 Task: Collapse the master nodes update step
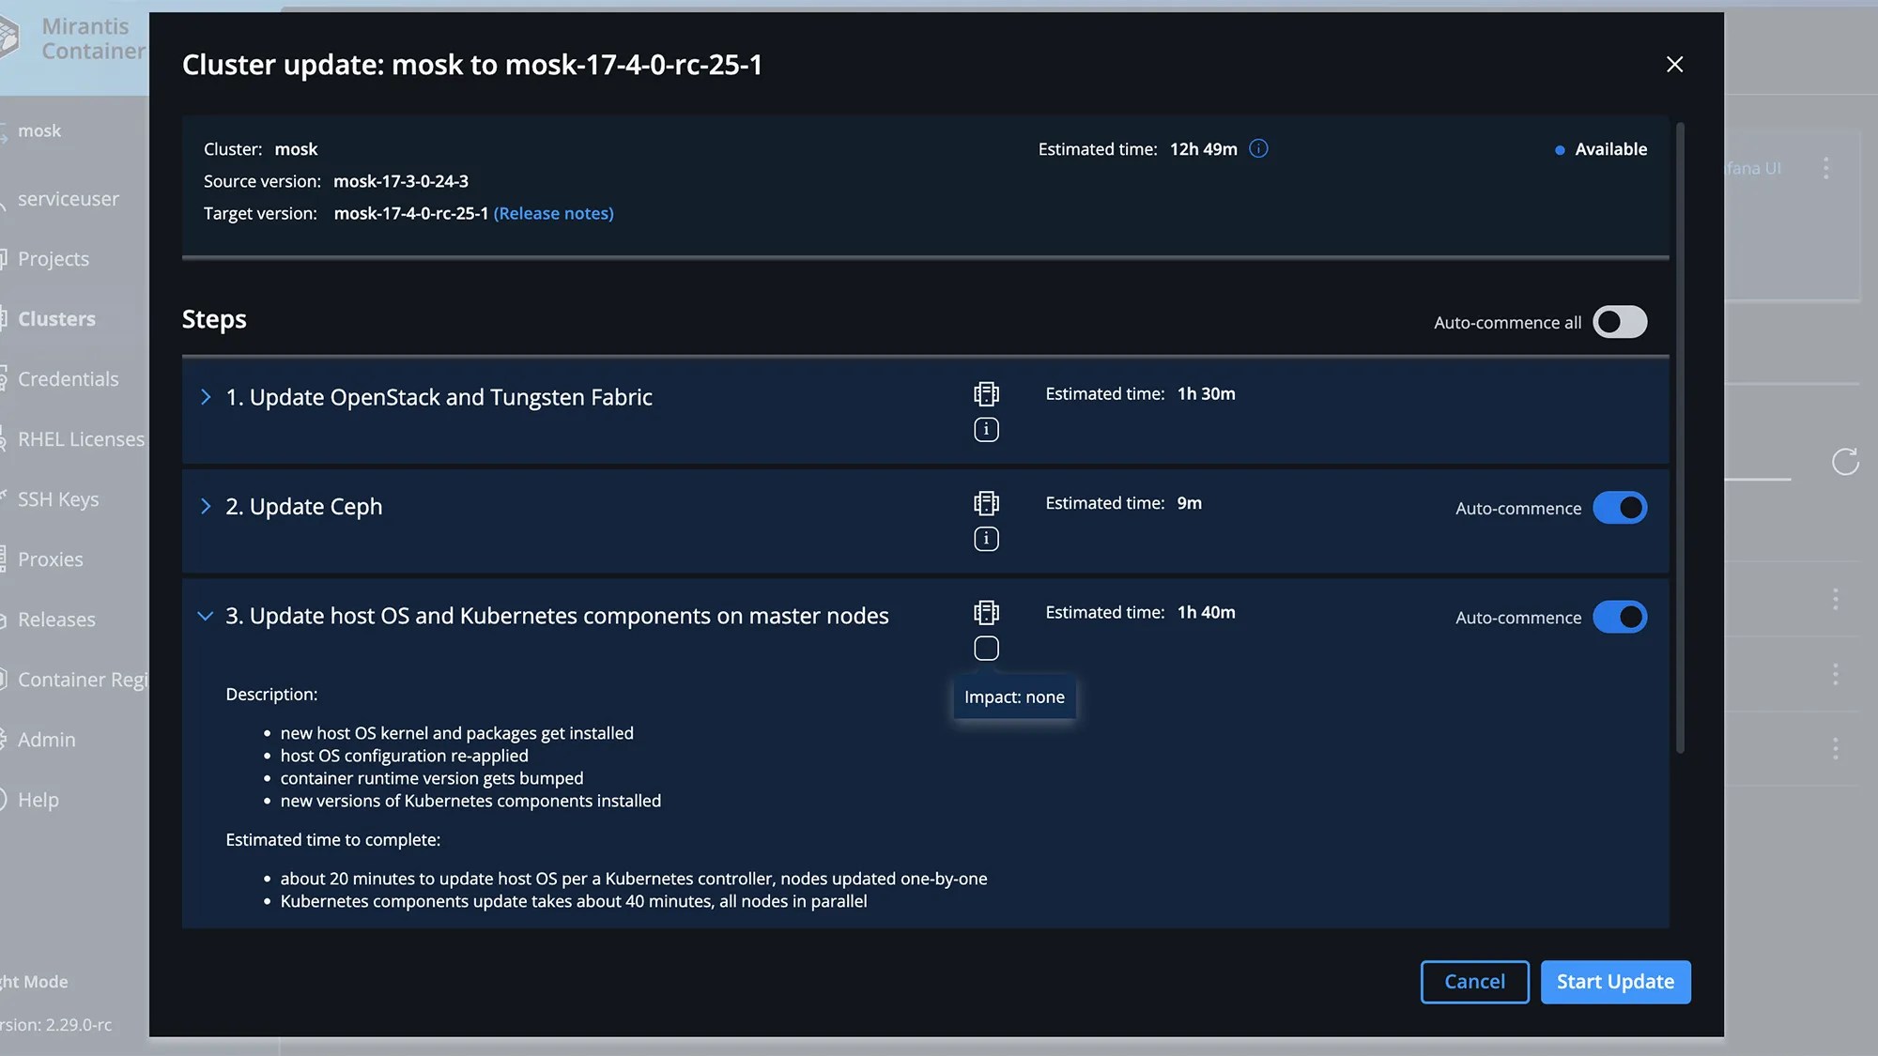[206, 616]
